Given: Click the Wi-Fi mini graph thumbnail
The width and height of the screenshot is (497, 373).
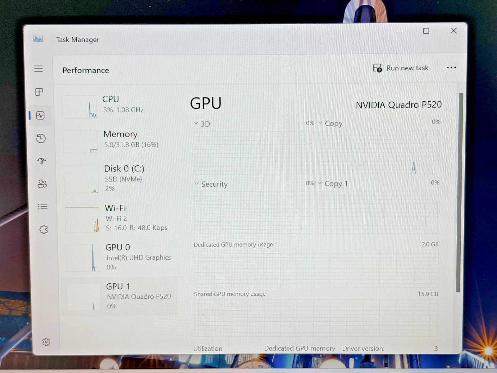Looking at the screenshot, I should coord(82,219).
